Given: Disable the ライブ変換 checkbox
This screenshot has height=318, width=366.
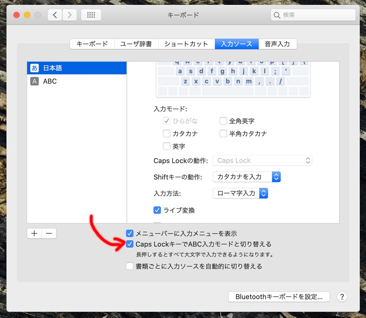Looking at the screenshot, I should (x=157, y=210).
